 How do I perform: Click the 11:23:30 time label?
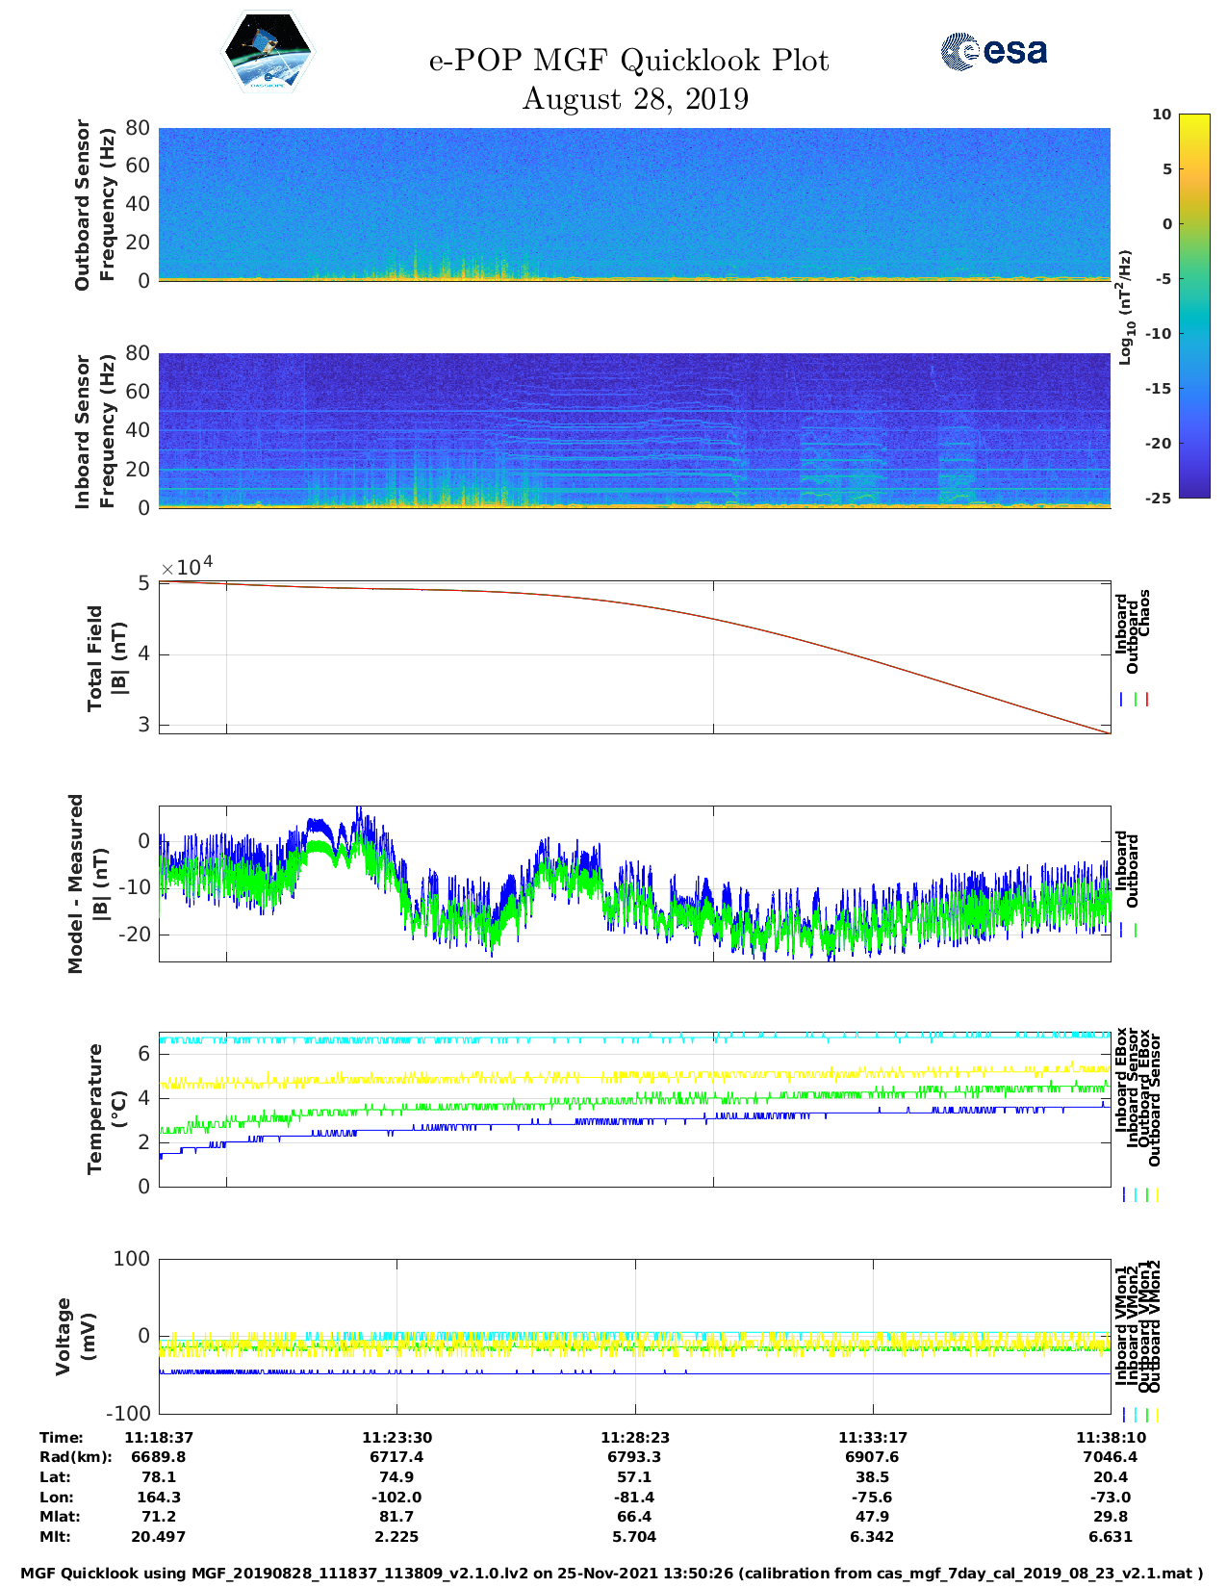tap(396, 1437)
